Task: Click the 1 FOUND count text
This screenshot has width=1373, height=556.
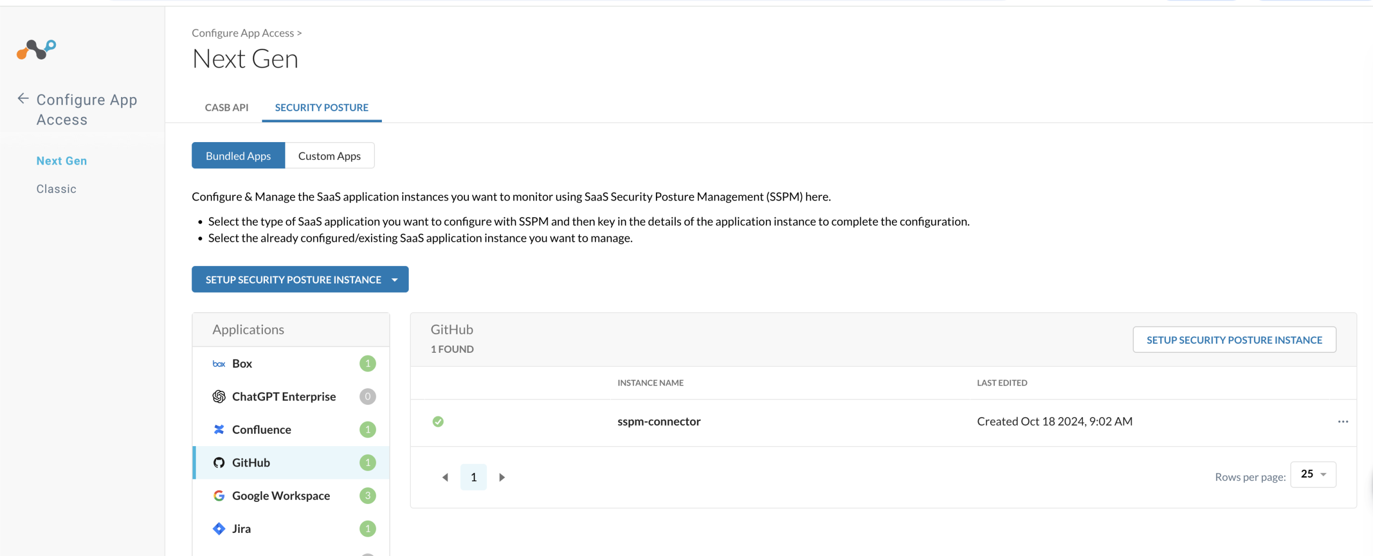Action: pos(452,349)
